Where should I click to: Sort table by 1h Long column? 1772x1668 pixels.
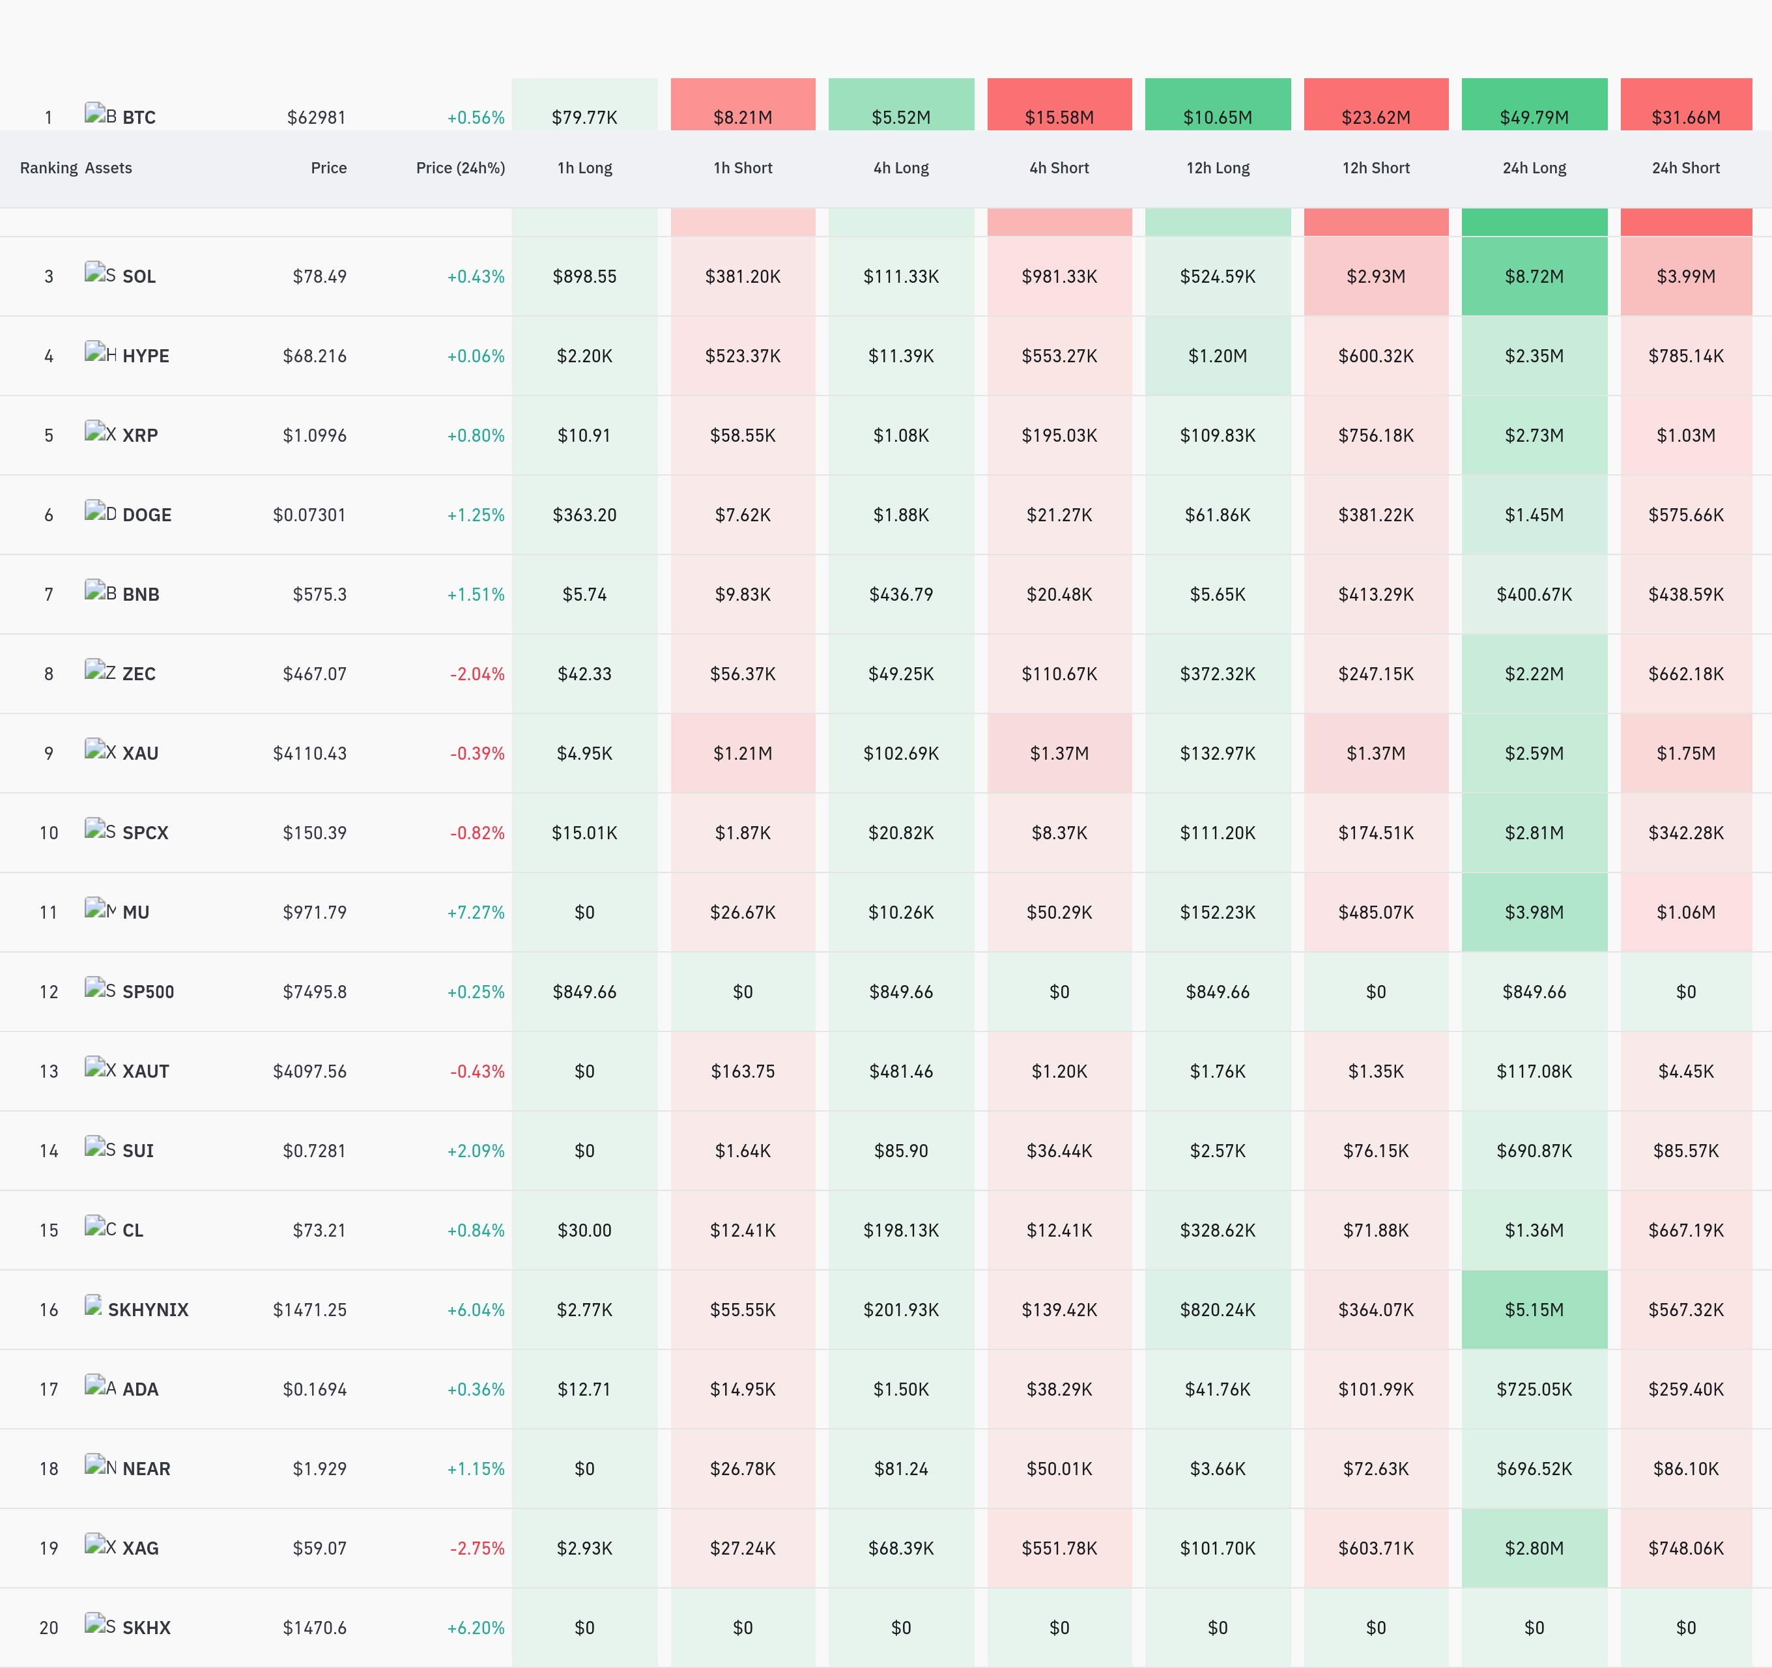(x=585, y=167)
